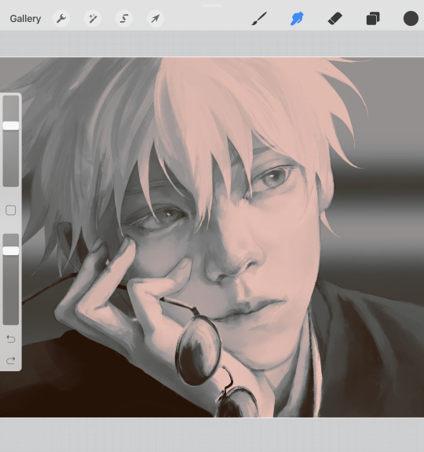Redo the stroke with sidebar arrow
This screenshot has width=424, height=452.
point(11,360)
